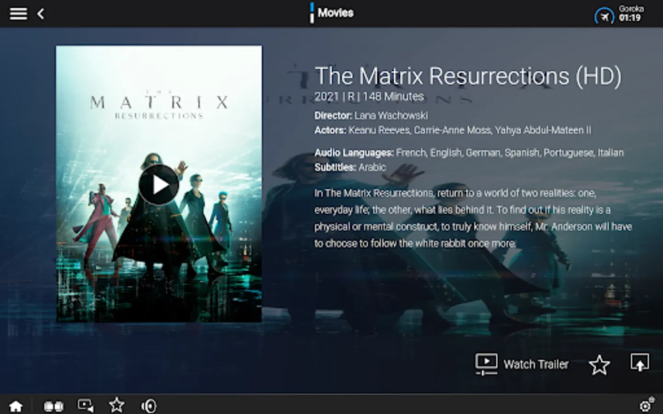Image resolution: width=663 pixels, height=414 pixels.
Task: Open favorites star in bottom bar
Action: pos(116,405)
